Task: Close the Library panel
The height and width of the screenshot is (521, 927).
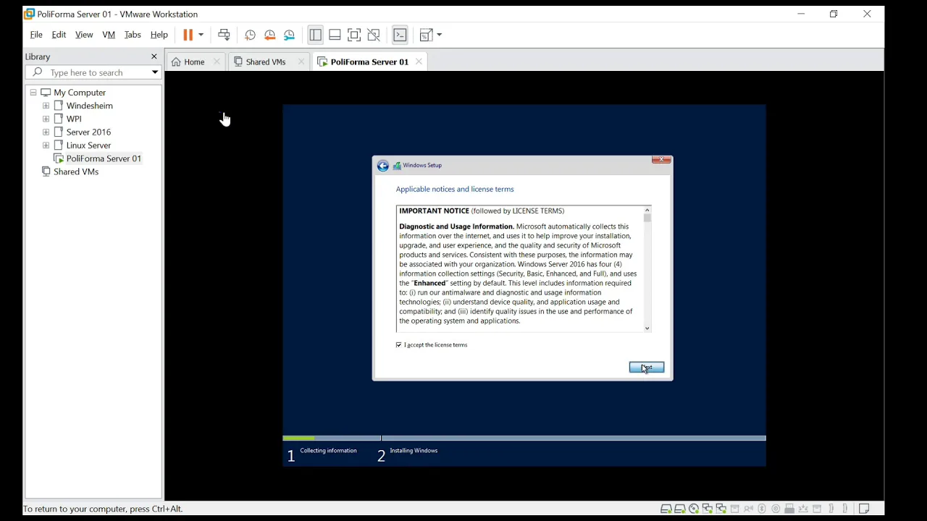Action: tap(154, 56)
